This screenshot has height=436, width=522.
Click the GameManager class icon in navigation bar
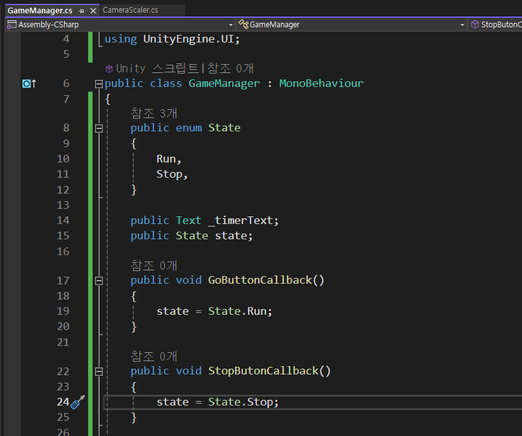[244, 24]
